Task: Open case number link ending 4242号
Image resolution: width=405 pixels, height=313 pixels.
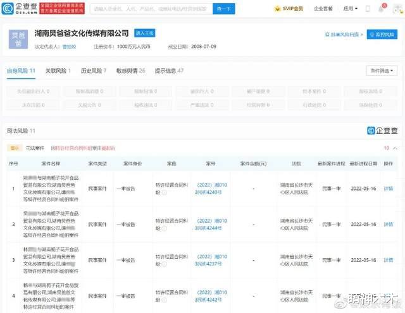Action: click(x=211, y=296)
